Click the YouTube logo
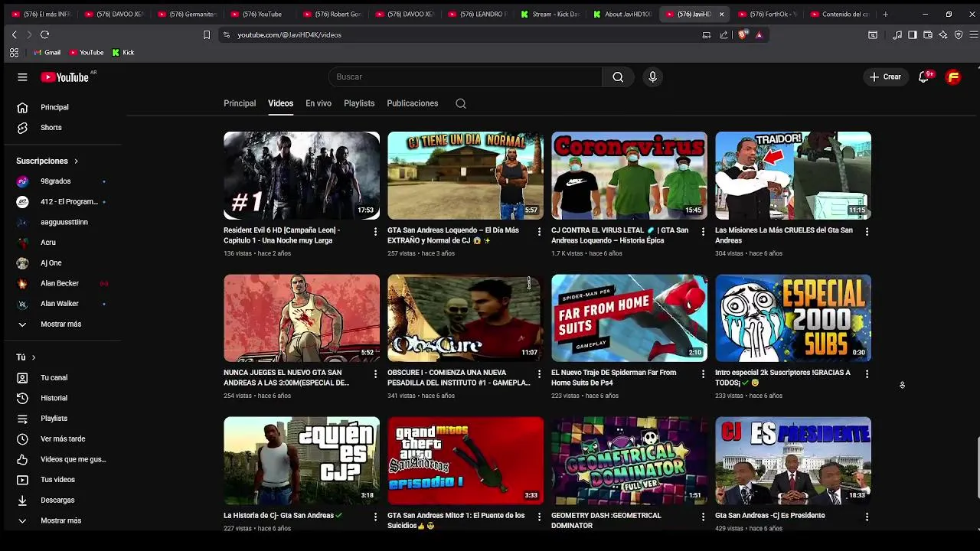980x551 pixels. point(65,77)
